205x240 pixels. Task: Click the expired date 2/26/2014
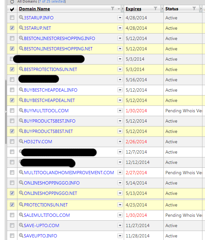[136, 142]
